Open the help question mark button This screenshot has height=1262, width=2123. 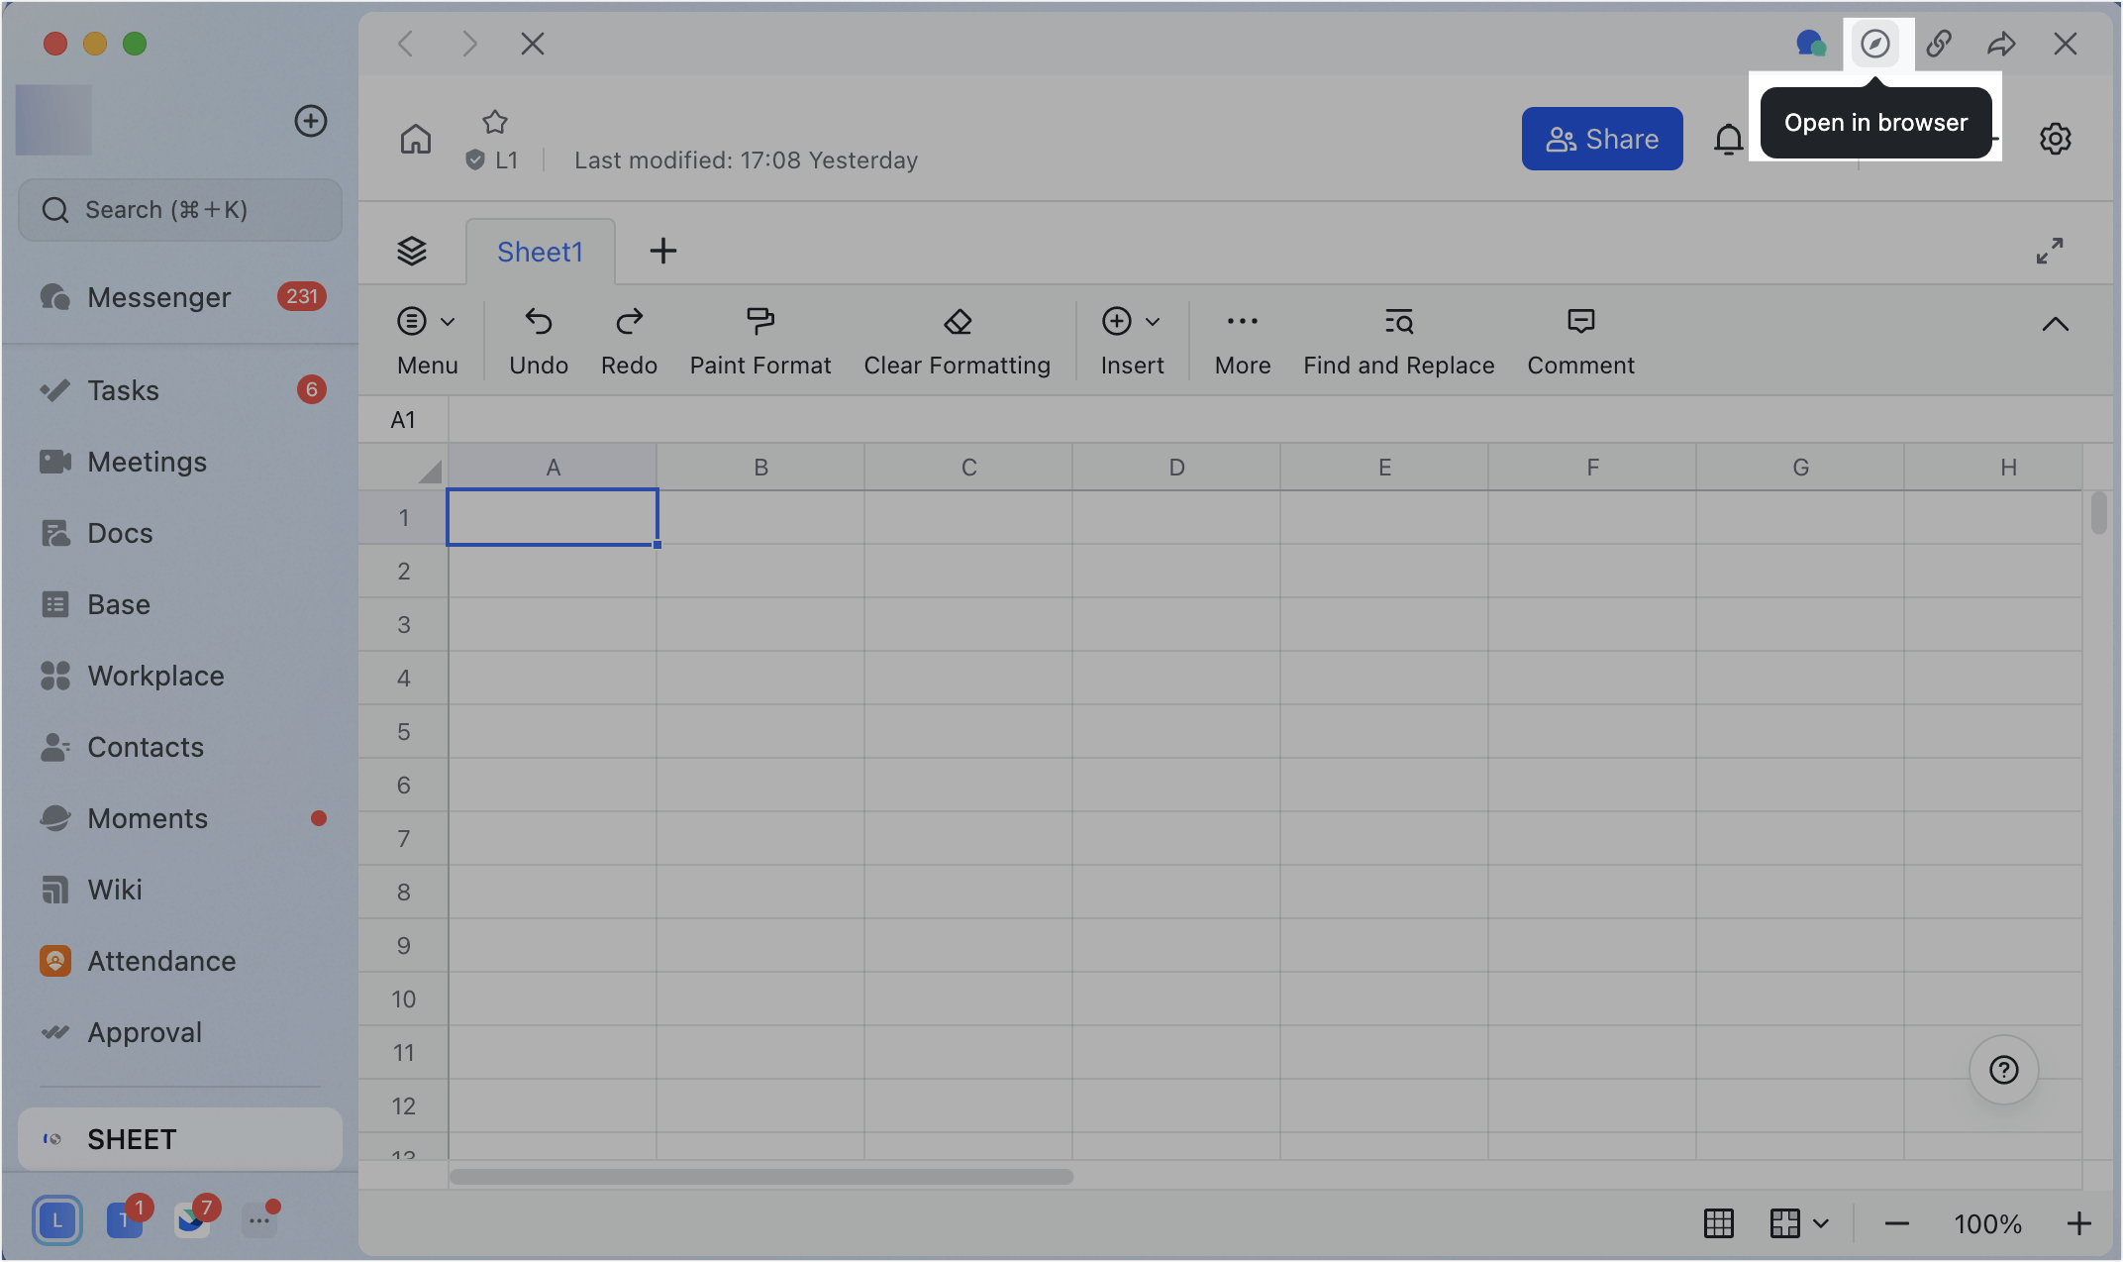coord(2003,1070)
